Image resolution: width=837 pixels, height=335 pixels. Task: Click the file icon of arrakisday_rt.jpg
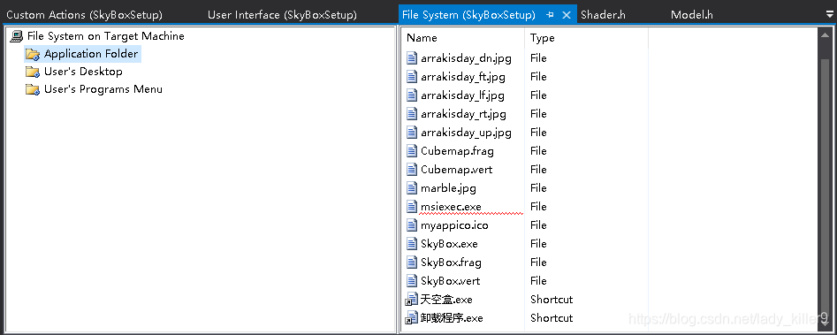tap(412, 114)
